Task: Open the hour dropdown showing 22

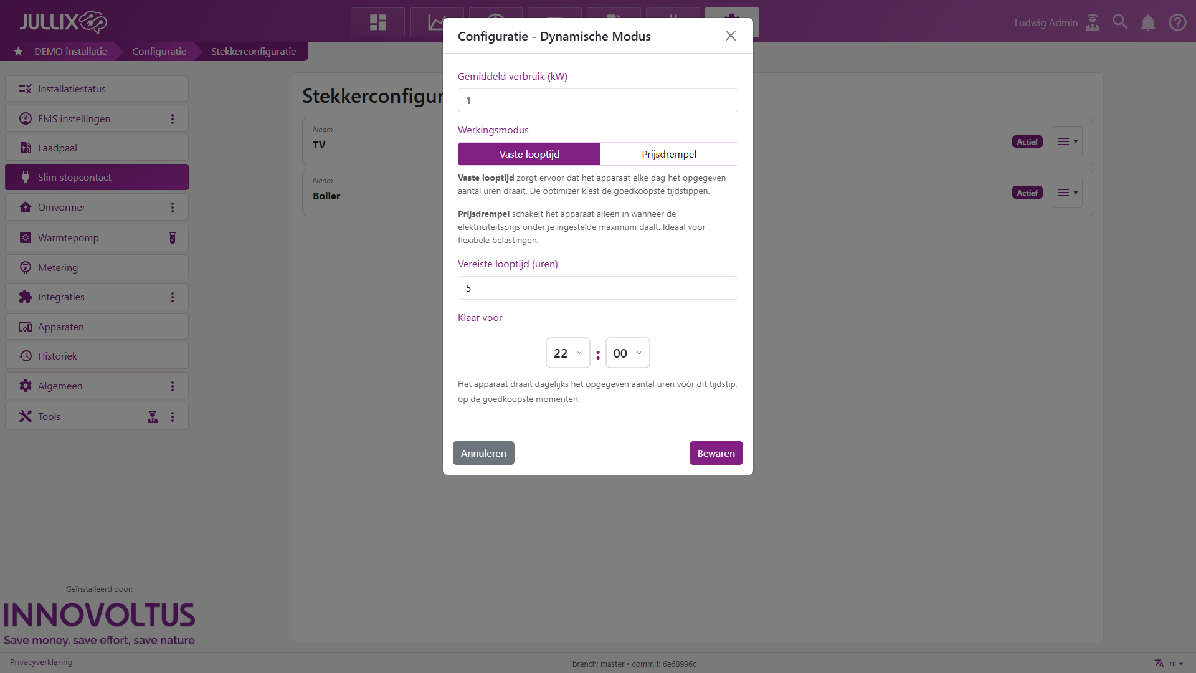Action: point(567,353)
